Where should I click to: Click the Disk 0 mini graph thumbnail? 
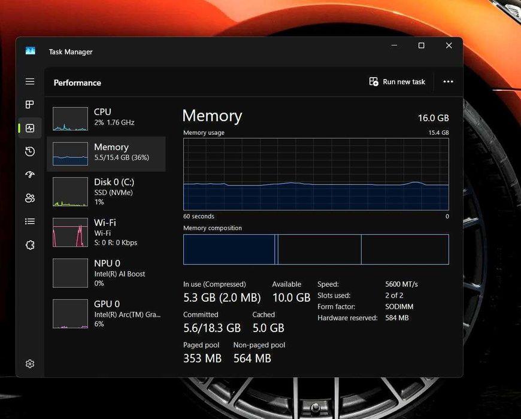71,192
